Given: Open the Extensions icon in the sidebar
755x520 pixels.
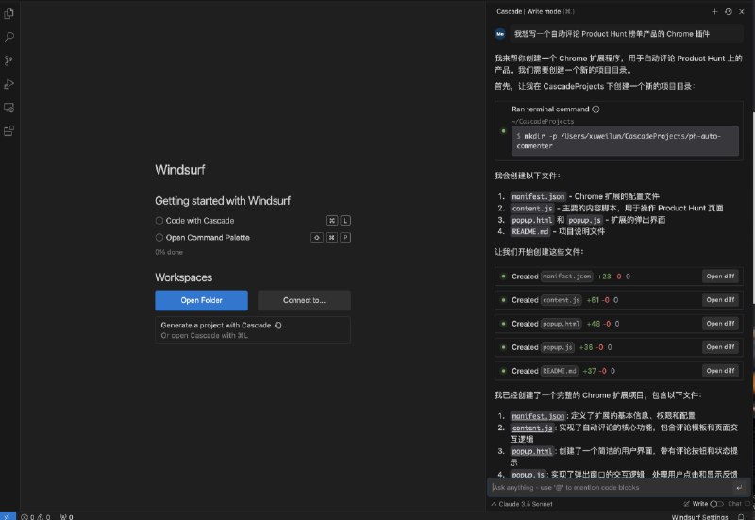Looking at the screenshot, I should pyautogui.click(x=8, y=131).
